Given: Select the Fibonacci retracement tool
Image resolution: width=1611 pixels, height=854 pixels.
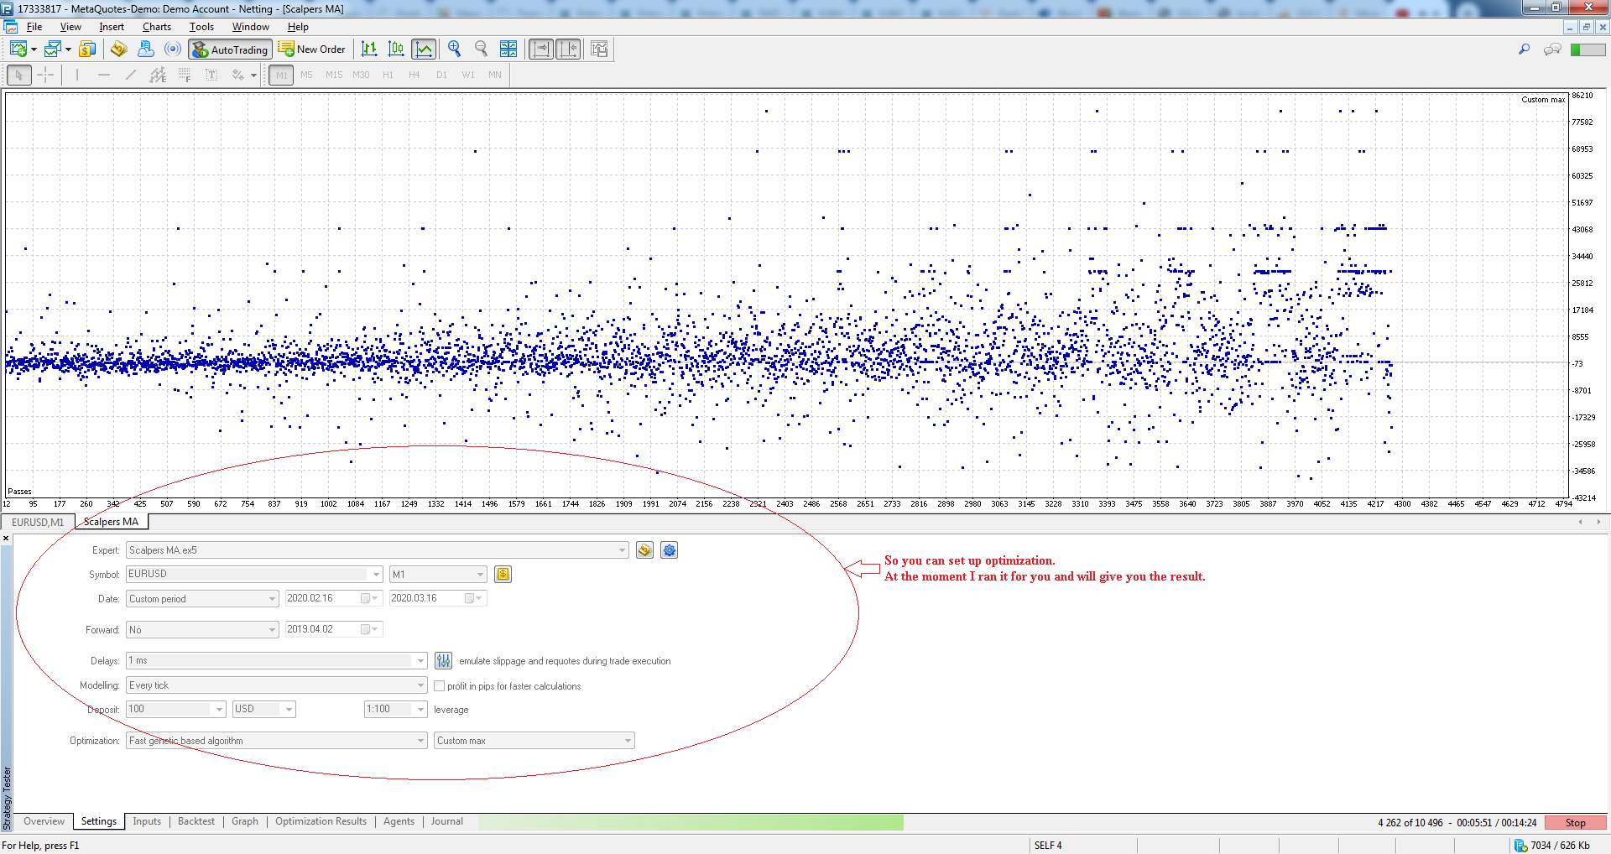Looking at the screenshot, I should (x=185, y=76).
